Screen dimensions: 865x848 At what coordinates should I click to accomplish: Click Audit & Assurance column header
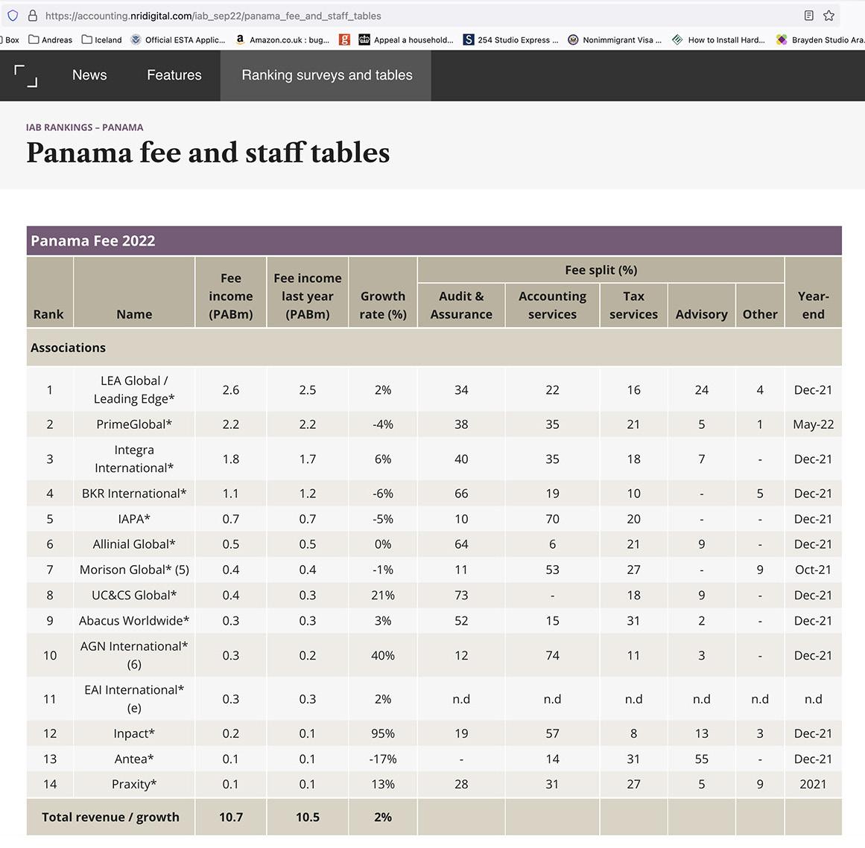tap(461, 305)
